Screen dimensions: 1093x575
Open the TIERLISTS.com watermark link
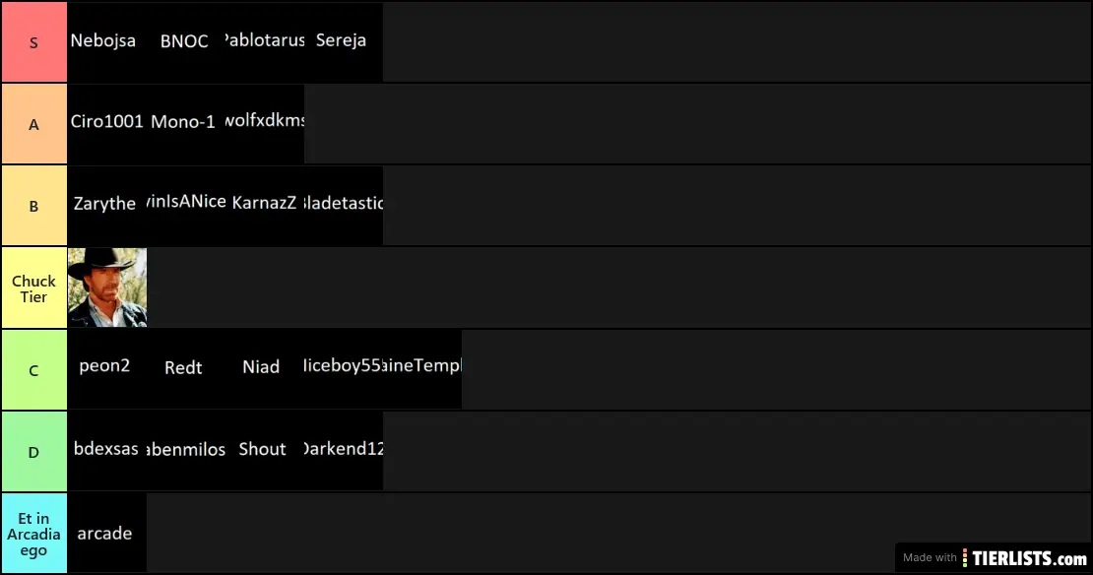coord(995,557)
